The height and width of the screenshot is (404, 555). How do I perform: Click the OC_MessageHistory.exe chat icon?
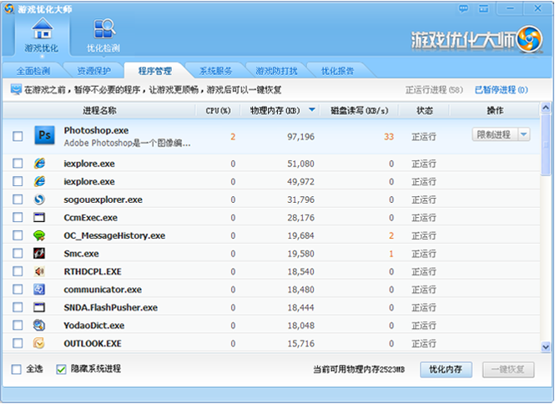click(x=39, y=235)
